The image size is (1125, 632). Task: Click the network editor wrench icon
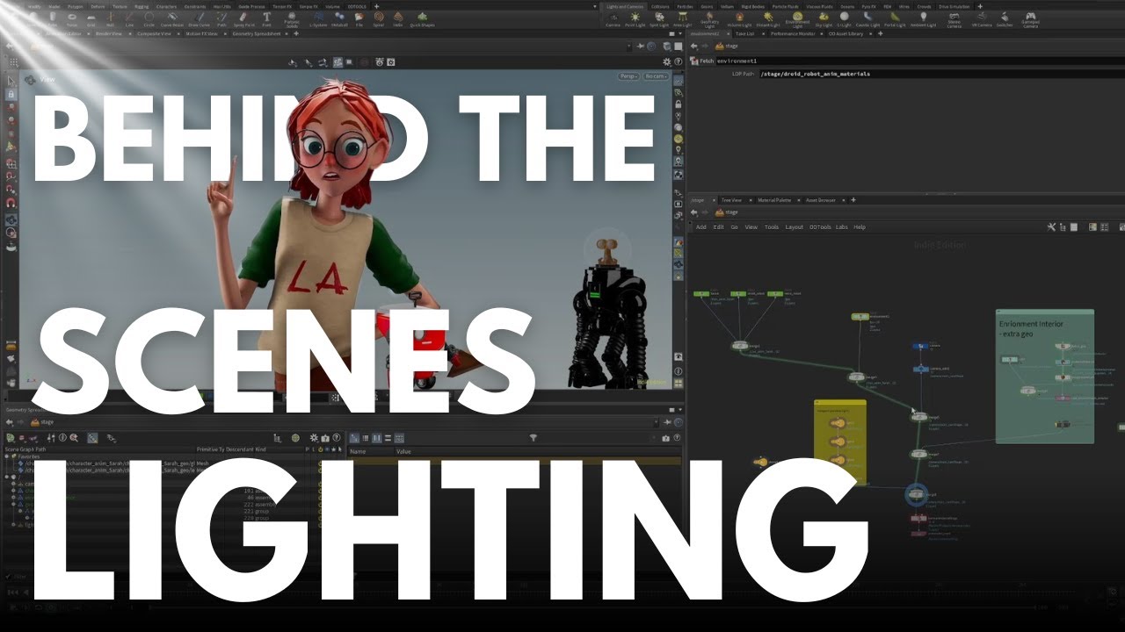[x=1051, y=227]
